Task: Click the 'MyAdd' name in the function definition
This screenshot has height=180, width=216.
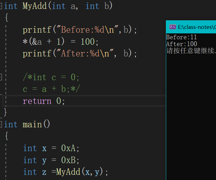Action: point(35,6)
